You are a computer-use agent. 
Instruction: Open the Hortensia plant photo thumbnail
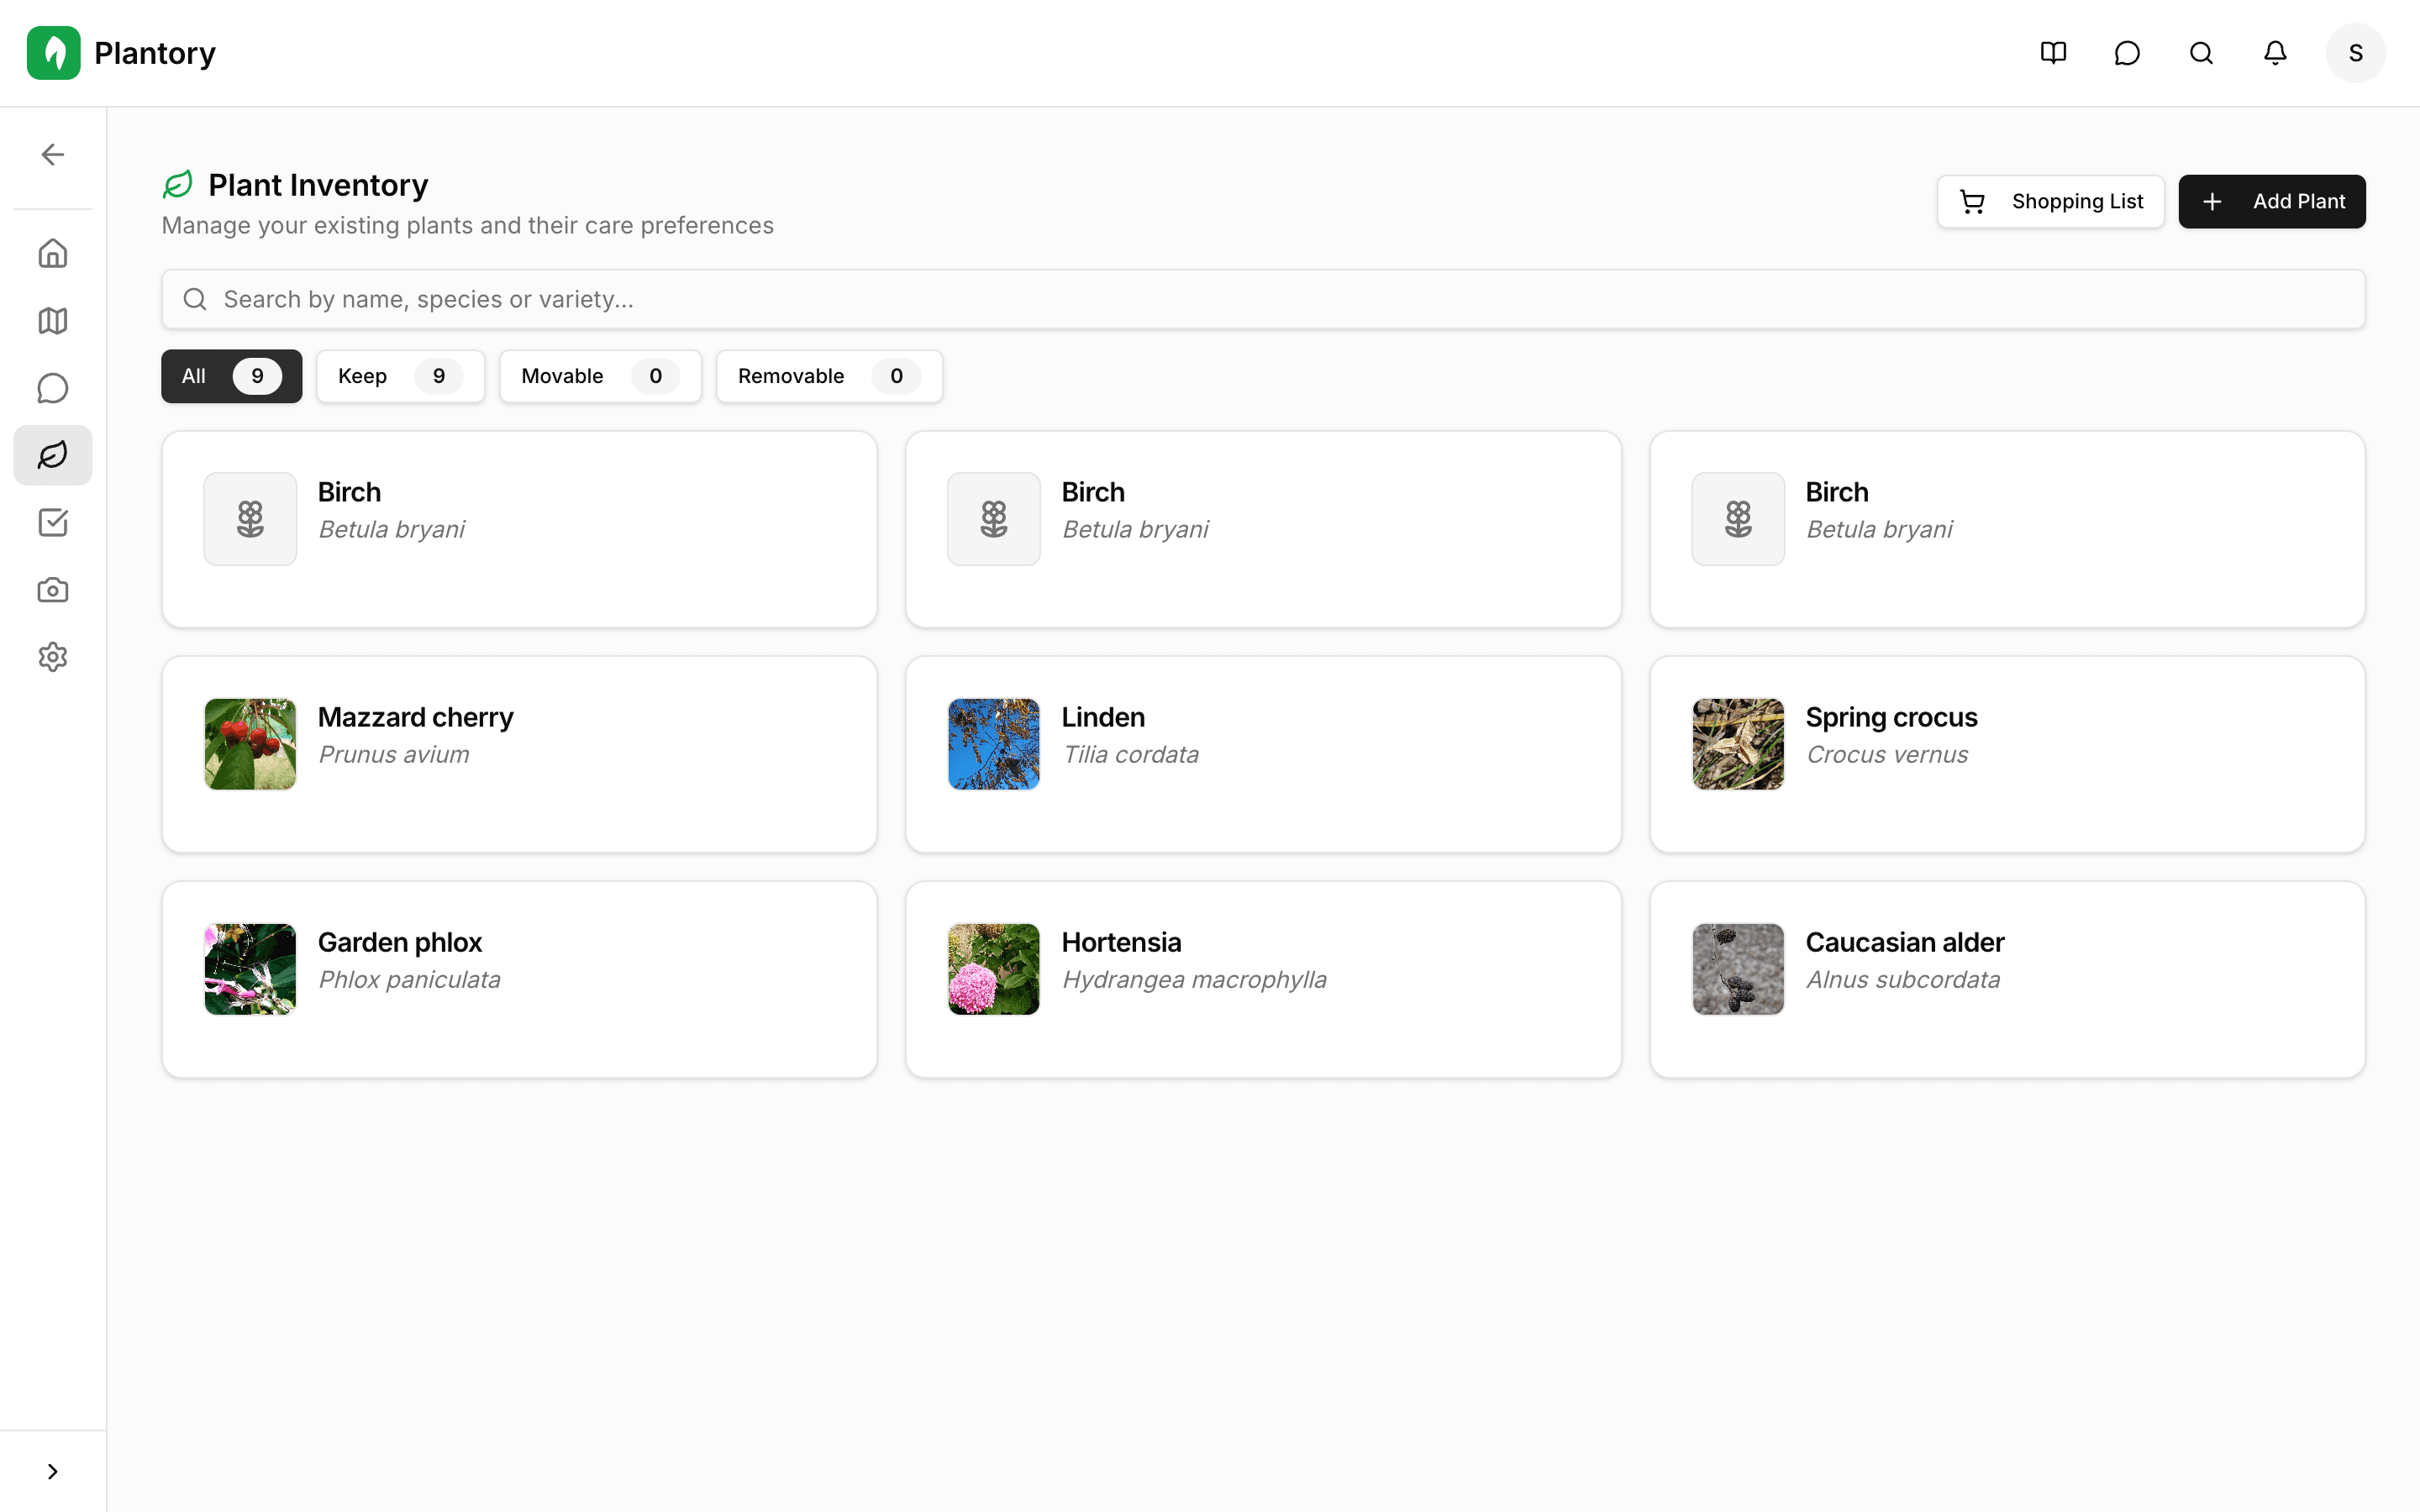click(x=992, y=968)
